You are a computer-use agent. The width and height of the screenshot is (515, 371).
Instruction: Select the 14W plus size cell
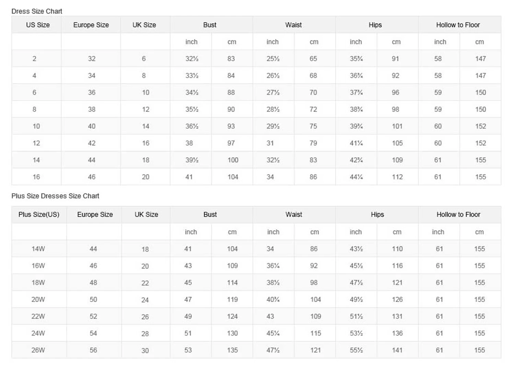[x=38, y=249]
